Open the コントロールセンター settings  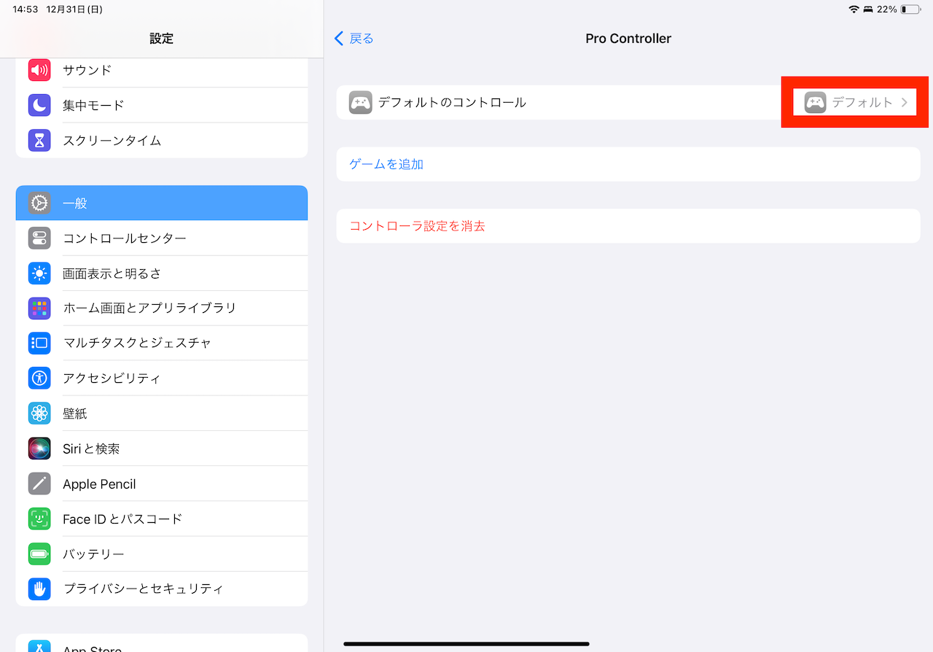pyautogui.click(x=162, y=238)
